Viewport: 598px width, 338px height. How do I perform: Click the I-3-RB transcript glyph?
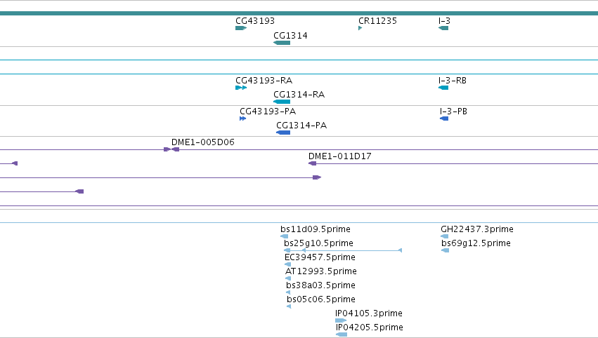tap(443, 88)
